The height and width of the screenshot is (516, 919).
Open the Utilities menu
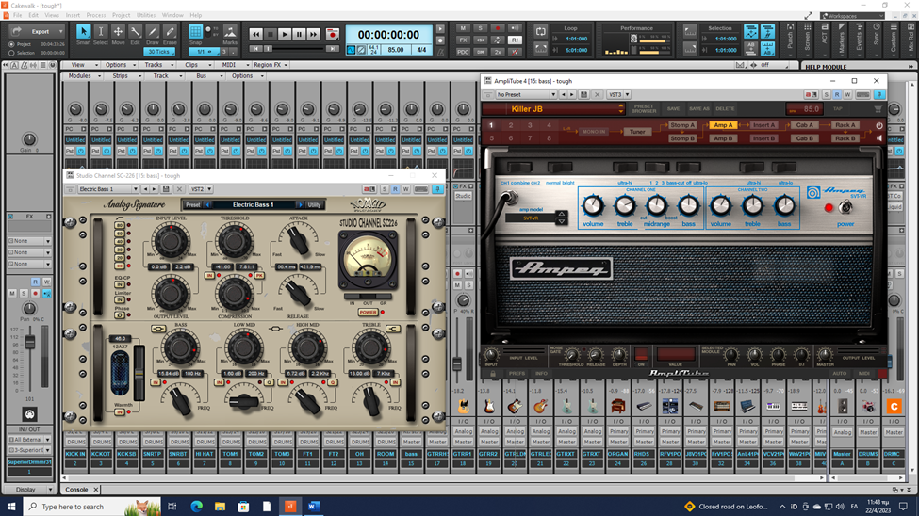[x=146, y=15]
